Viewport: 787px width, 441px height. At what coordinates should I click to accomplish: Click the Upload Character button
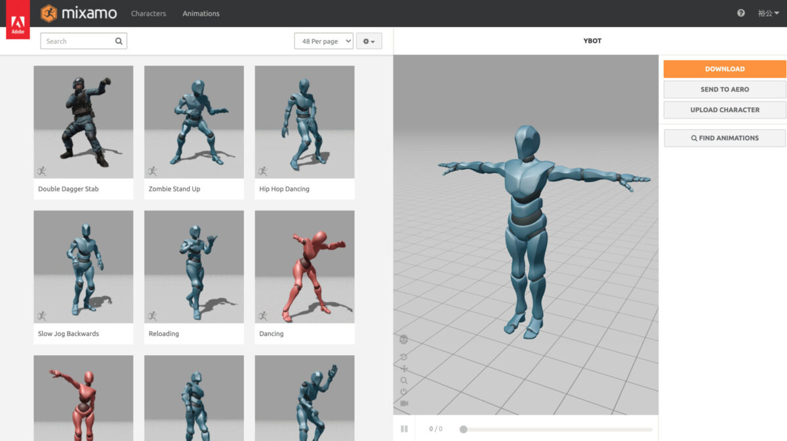click(x=725, y=110)
